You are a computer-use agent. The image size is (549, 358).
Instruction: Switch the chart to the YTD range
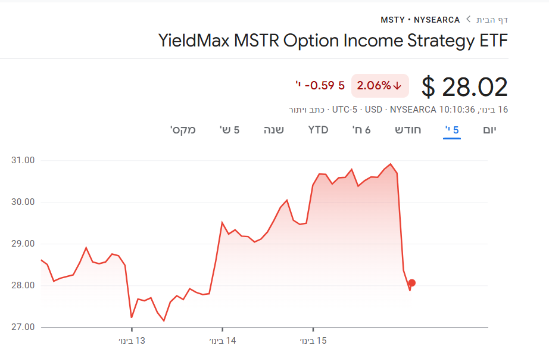[318, 130]
